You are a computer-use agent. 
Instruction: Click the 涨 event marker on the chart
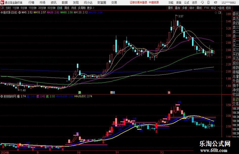[169, 92]
